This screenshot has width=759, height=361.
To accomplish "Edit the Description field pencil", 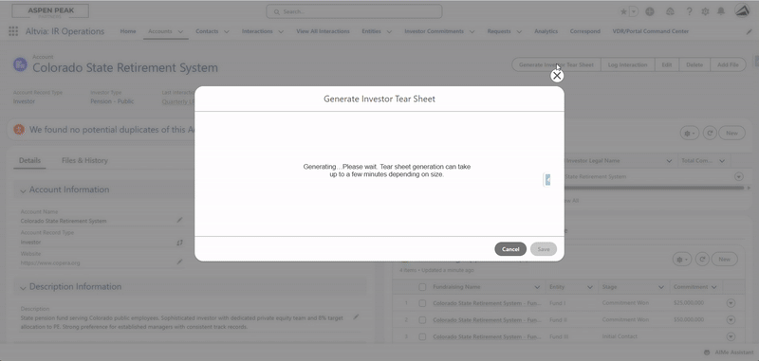I will (x=356, y=317).
